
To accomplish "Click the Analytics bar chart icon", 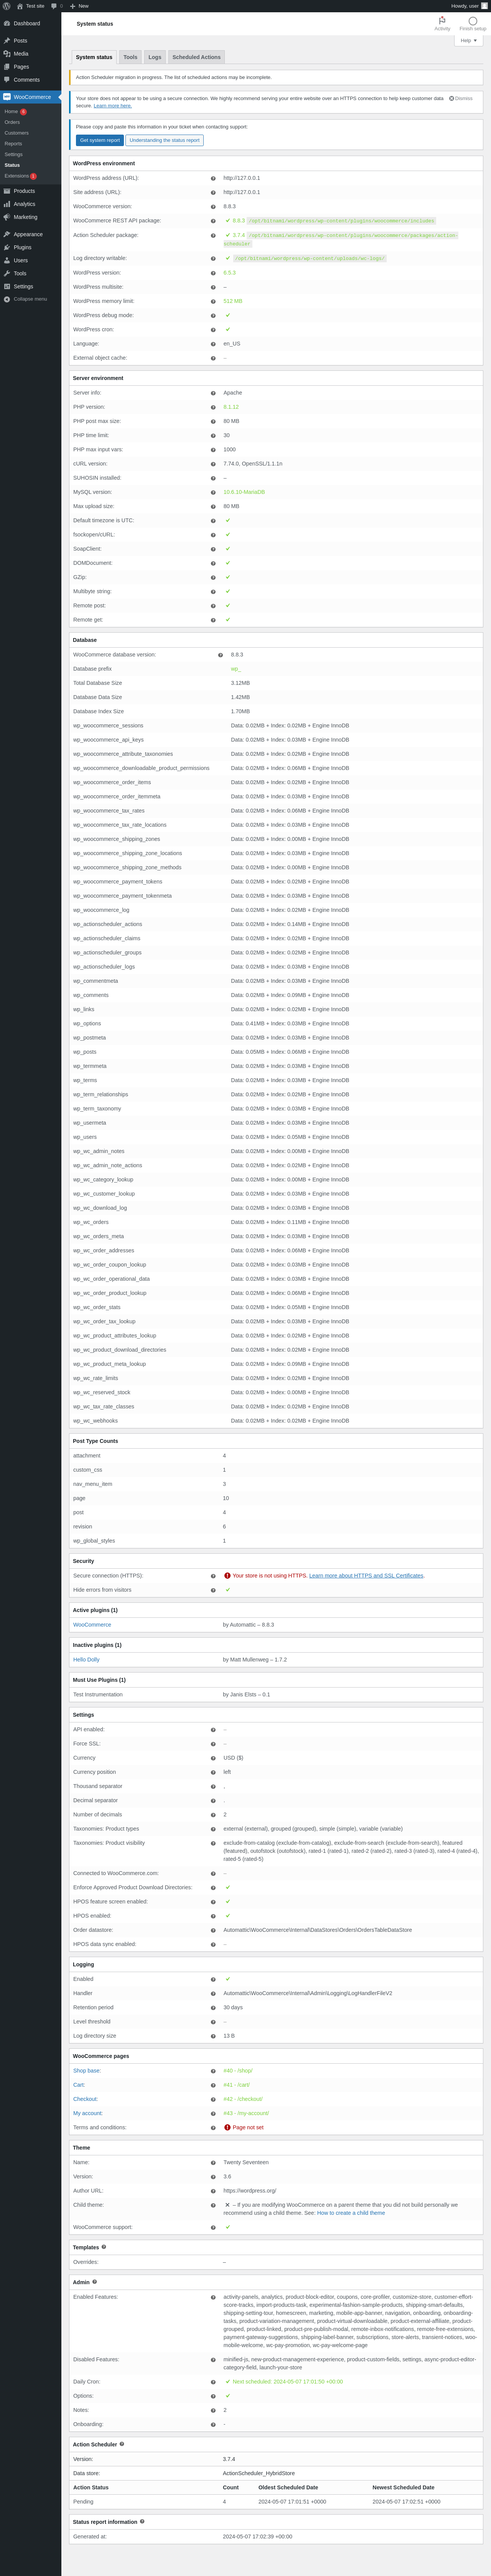I will point(7,204).
